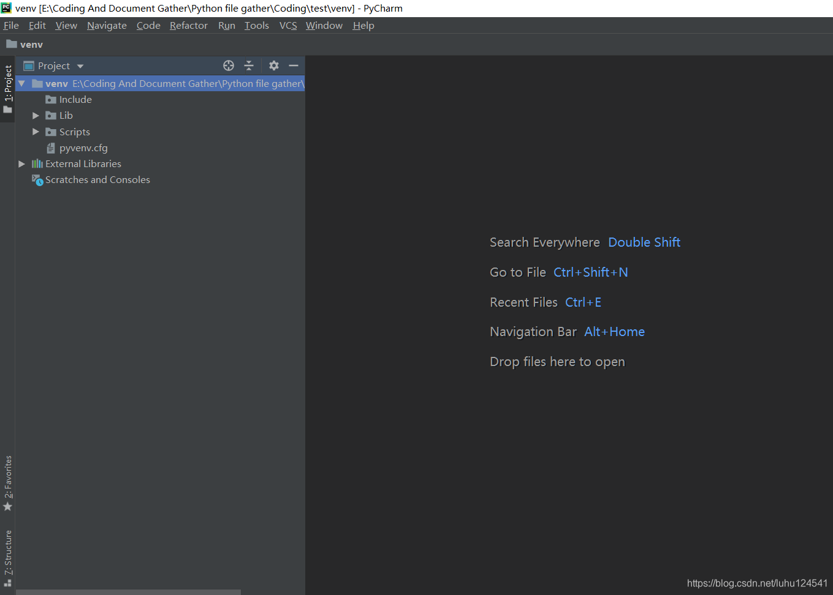Screen dimensions: 833x595
Task: Select External Libraries in the tree
Action: 160,164
